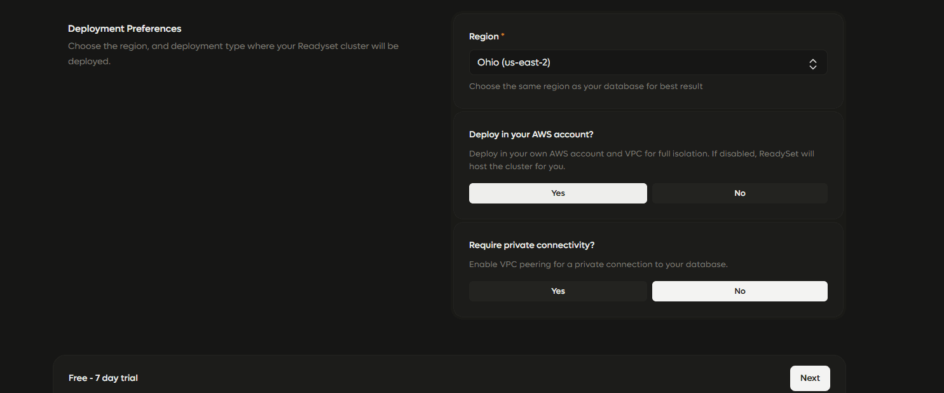Choose No for Require private connectivity
This screenshot has width=944, height=393.
click(x=740, y=291)
